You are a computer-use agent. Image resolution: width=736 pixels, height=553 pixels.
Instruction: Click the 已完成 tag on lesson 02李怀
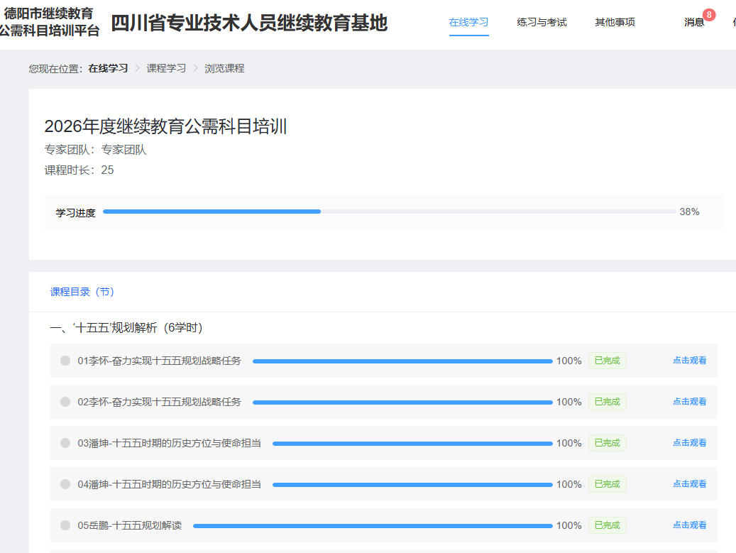pyautogui.click(x=608, y=402)
